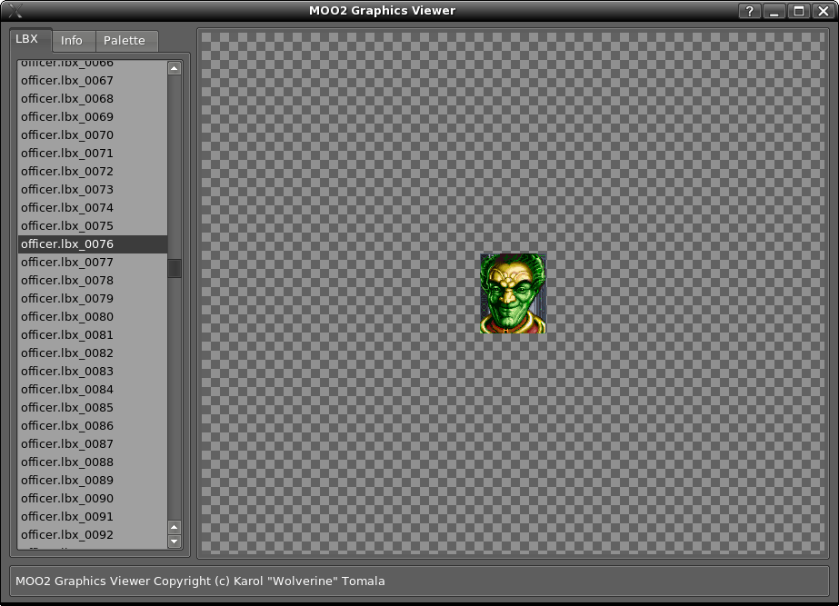Select officer.lbx_0067 in the list

click(x=93, y=80)
